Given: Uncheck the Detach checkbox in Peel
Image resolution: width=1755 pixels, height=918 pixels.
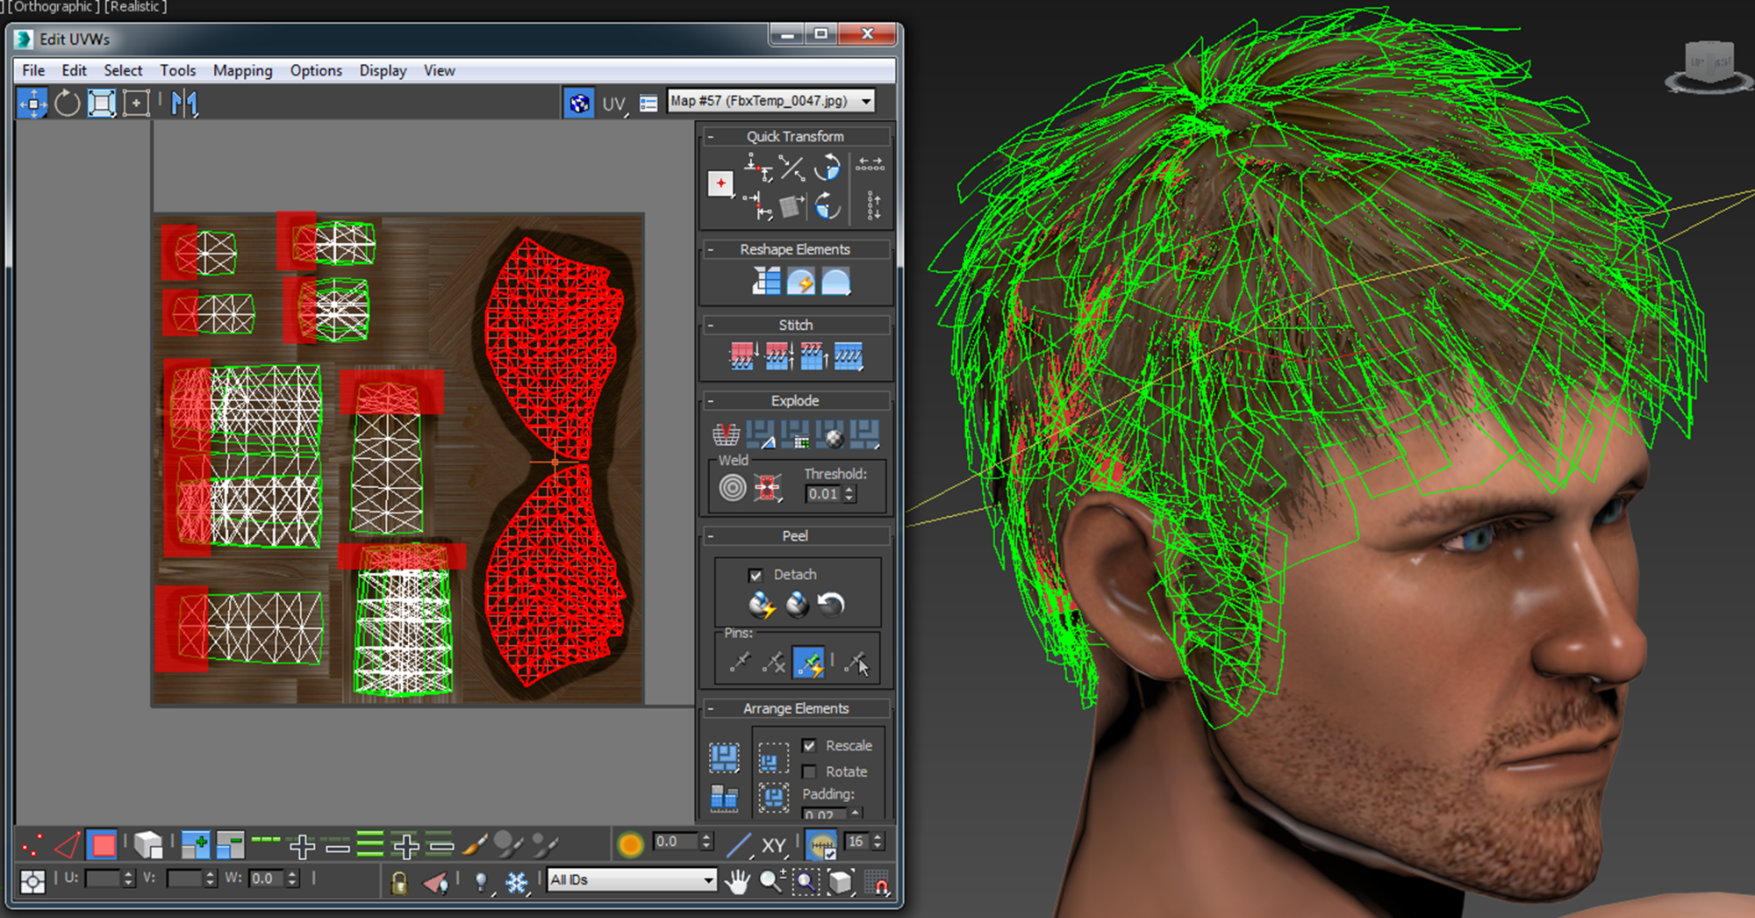Looking at the screenshot, I should pyautogui.click(x=755, y=575).
